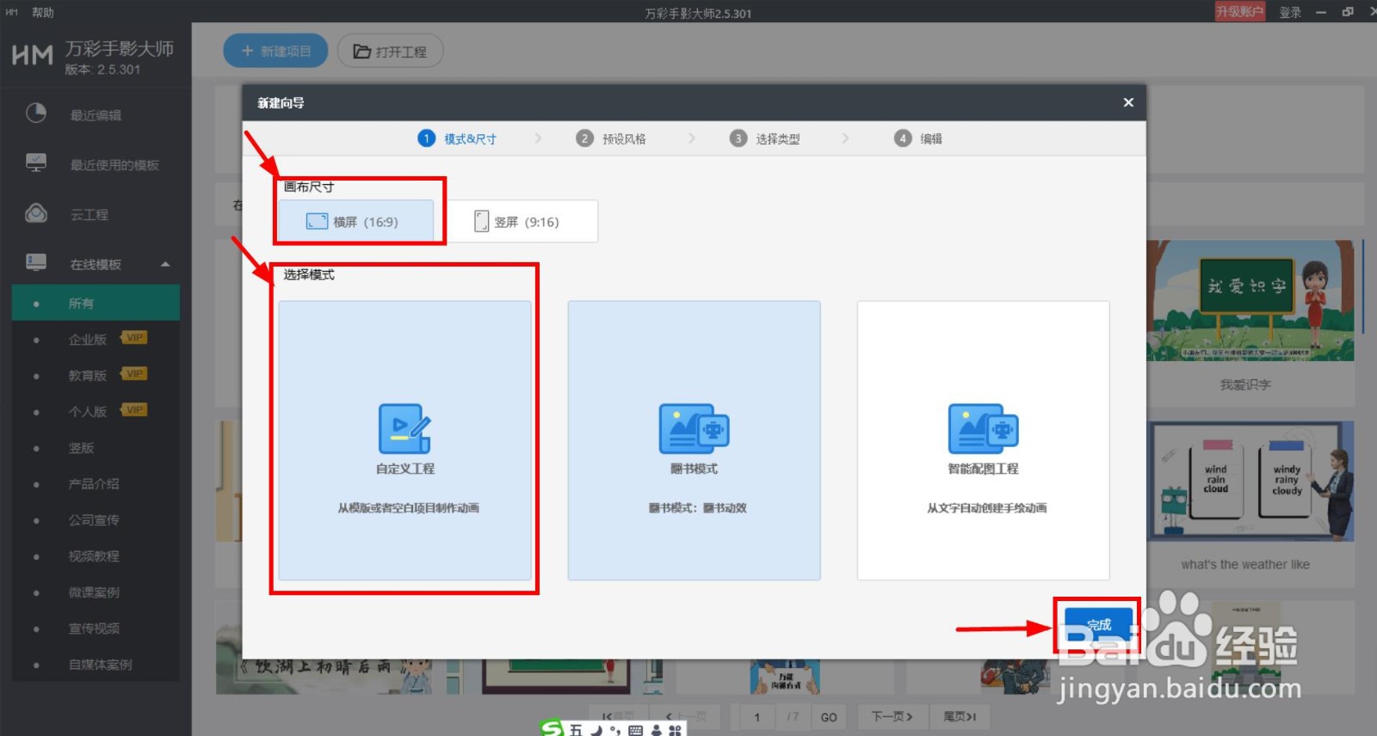
Task: Click the 五 Wubi mode indicator
Action: pos(576,729)
